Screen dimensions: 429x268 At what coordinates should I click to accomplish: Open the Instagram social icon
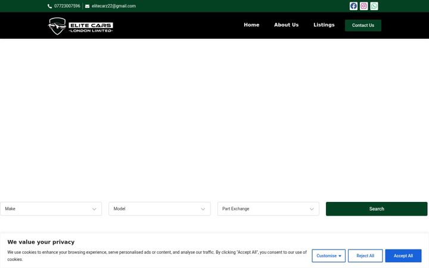(x=363, y=6)
